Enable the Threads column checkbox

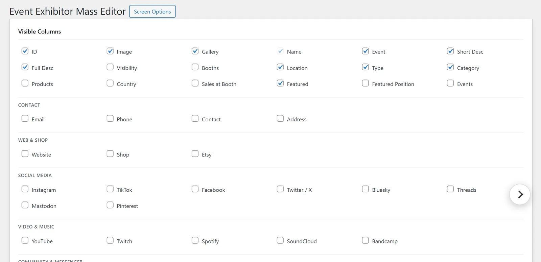450,189
